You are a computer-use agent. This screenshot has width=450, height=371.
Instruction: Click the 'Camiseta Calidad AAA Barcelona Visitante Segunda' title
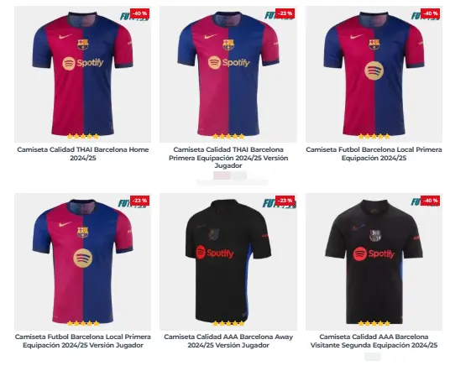374,341
